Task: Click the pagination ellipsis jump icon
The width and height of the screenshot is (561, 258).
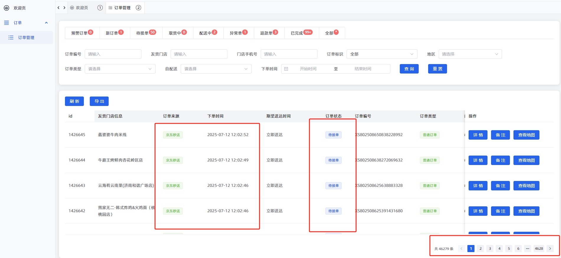Action: coord(527,249)
